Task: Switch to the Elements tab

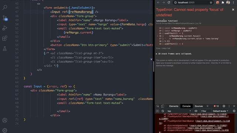Action: click(174, 106)
